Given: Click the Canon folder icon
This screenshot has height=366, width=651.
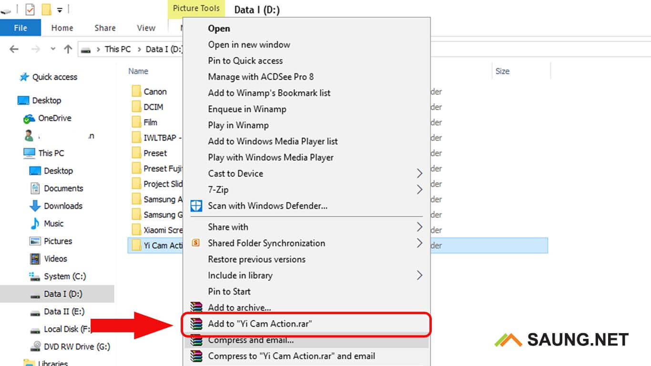Looking at the screenshot, I should [136, 91].
